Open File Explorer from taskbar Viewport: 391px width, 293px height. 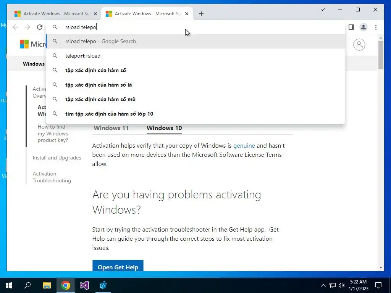(47, 285)
